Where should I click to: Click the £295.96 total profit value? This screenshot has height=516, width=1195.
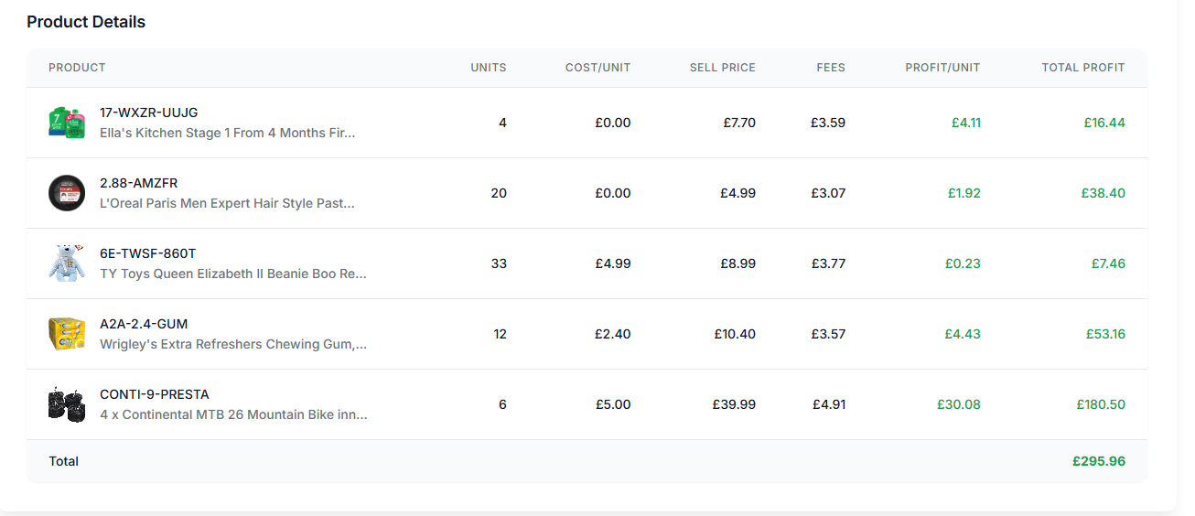[1098, 461]
